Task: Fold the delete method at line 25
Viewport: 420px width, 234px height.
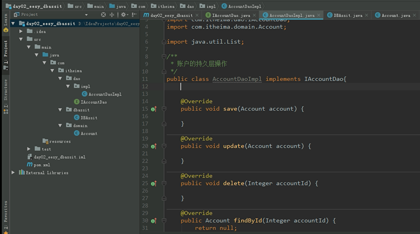Action: pos(164,183)
